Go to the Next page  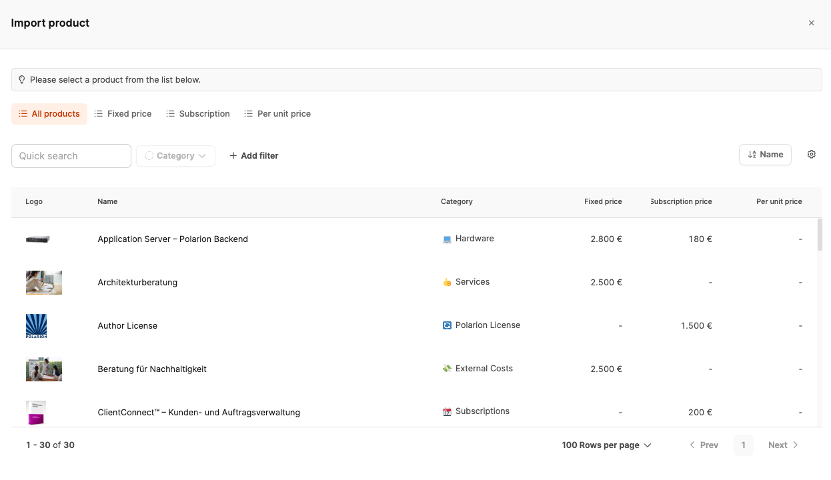click(783, 445)
